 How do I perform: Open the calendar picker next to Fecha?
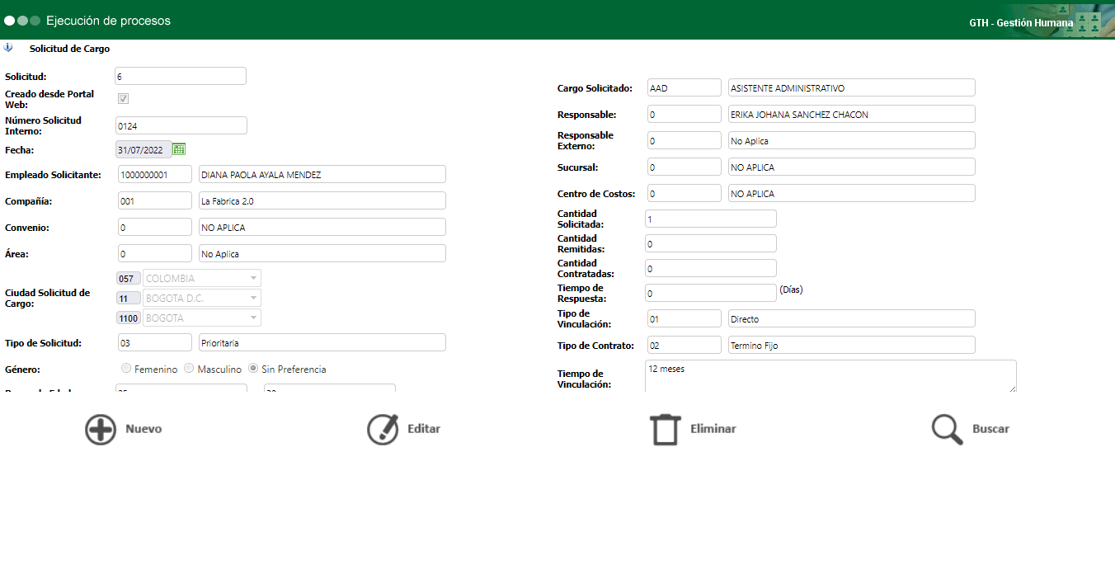pyautogui.click(x=179, y=149)
